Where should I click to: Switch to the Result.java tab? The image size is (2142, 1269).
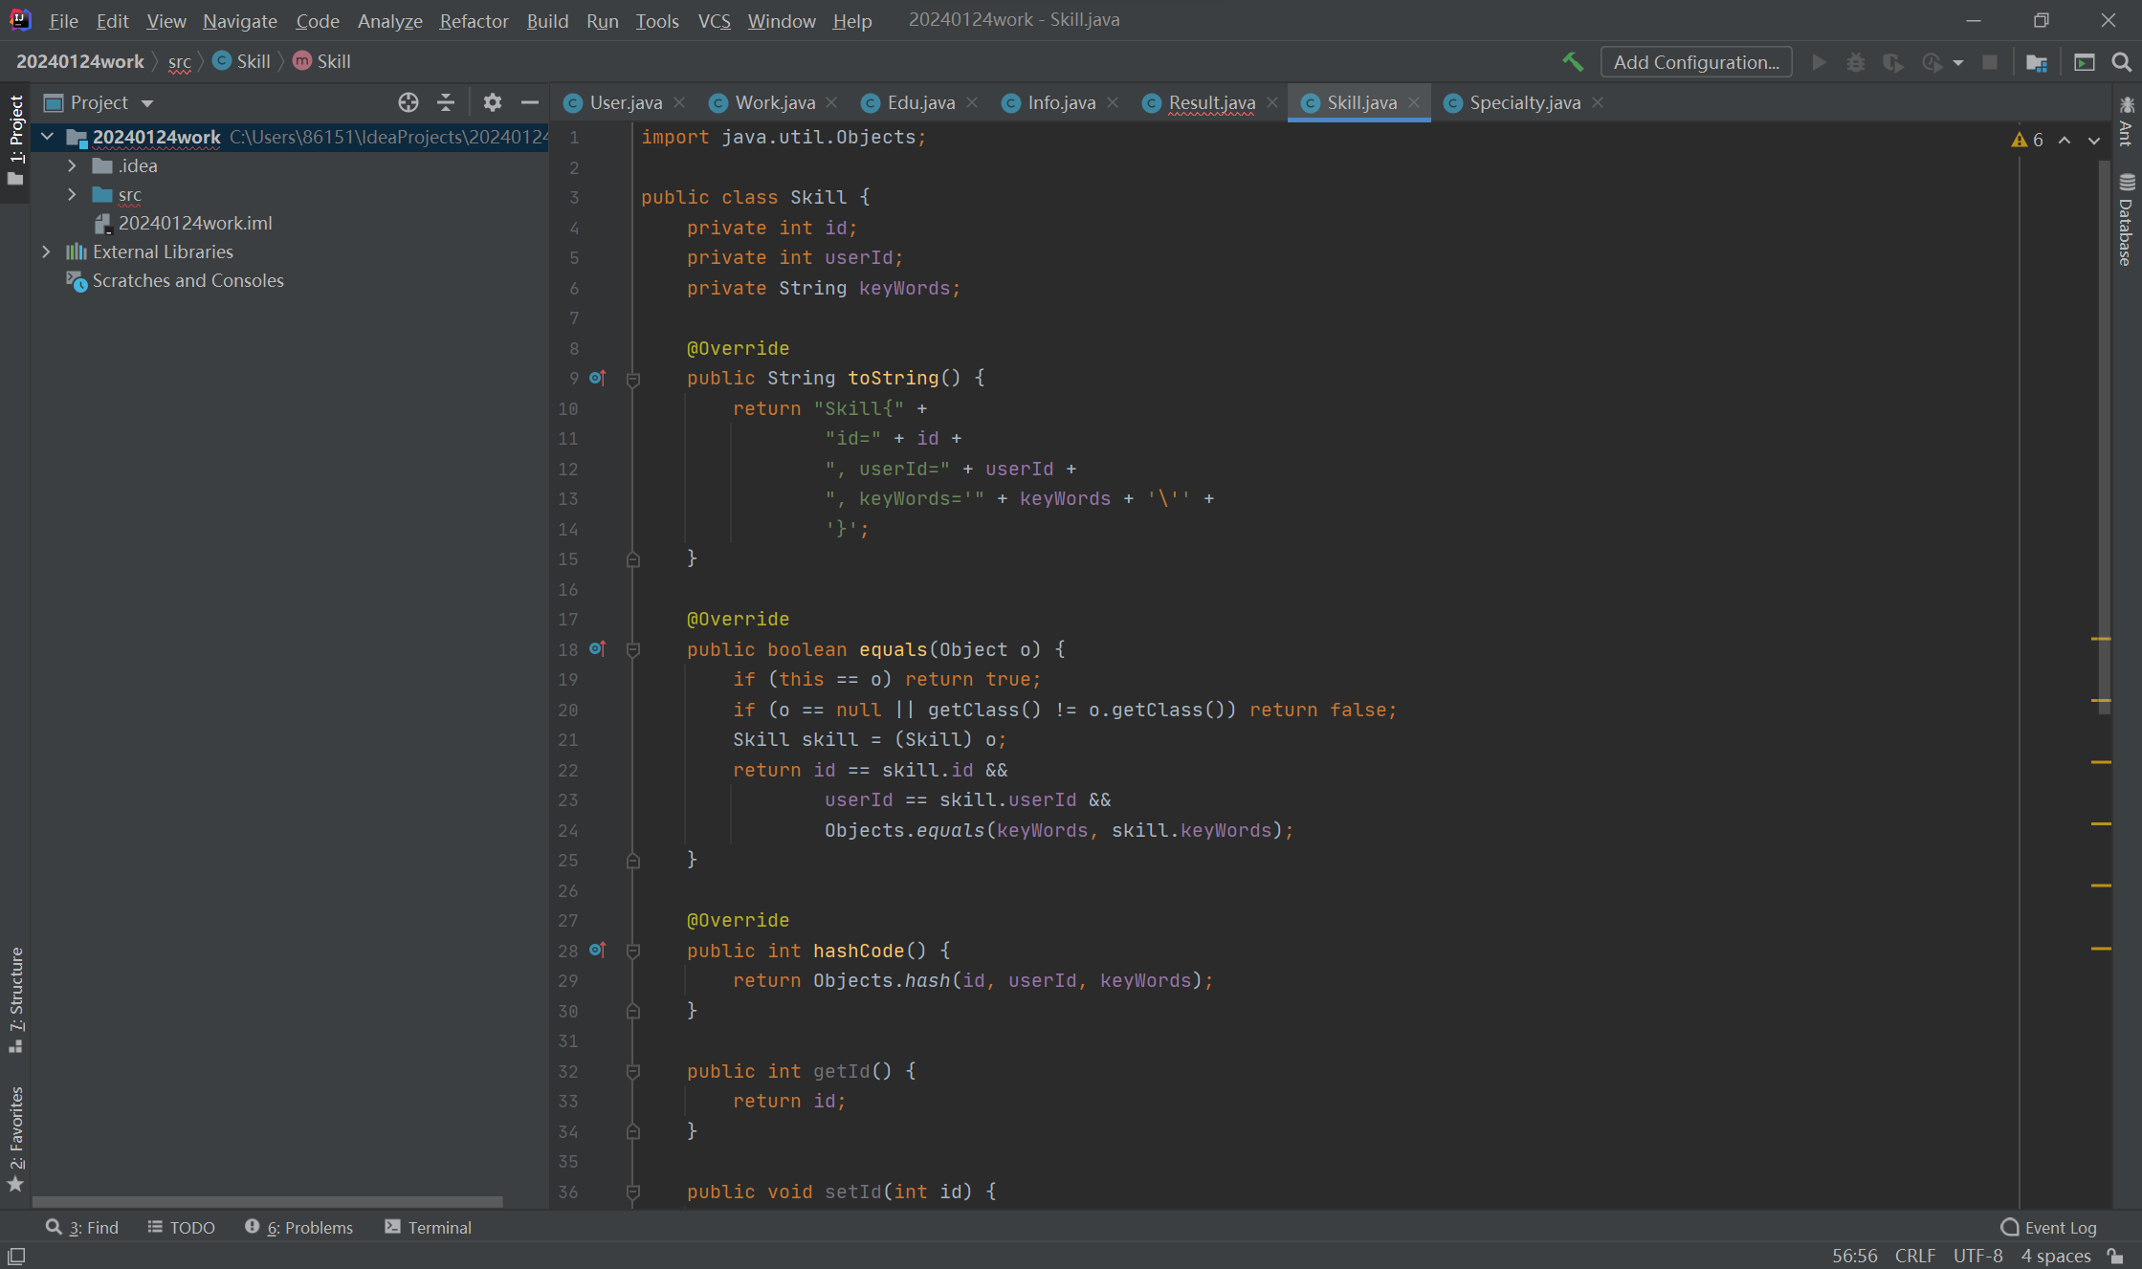coord(1211,102)
